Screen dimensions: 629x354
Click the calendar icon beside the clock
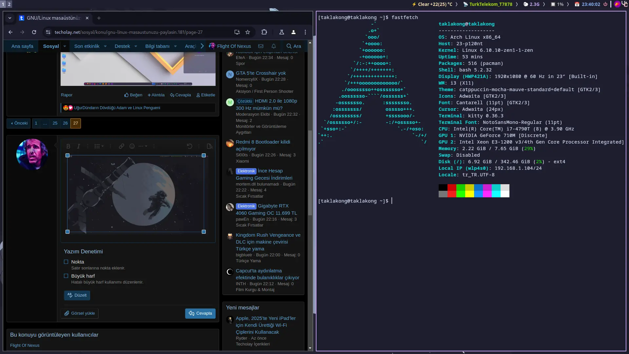(577, 4)
